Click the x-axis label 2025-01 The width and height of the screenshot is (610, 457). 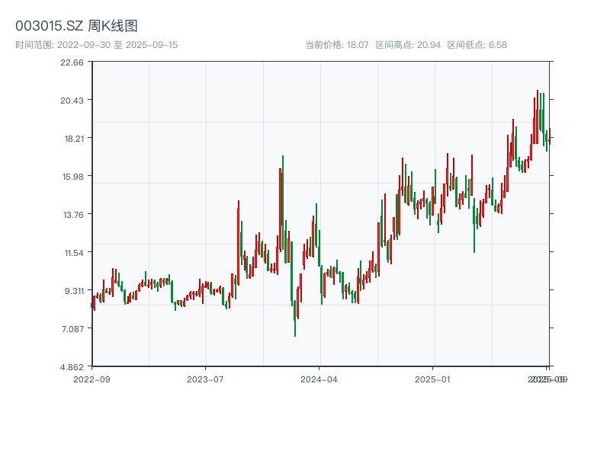coord(432,379)
